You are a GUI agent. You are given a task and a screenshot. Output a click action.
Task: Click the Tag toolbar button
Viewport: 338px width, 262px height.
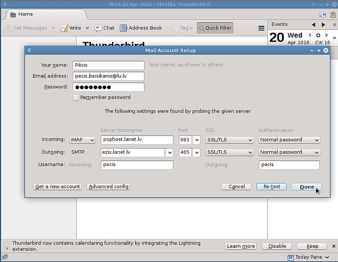pyautogui.click(x=182, y=28)
